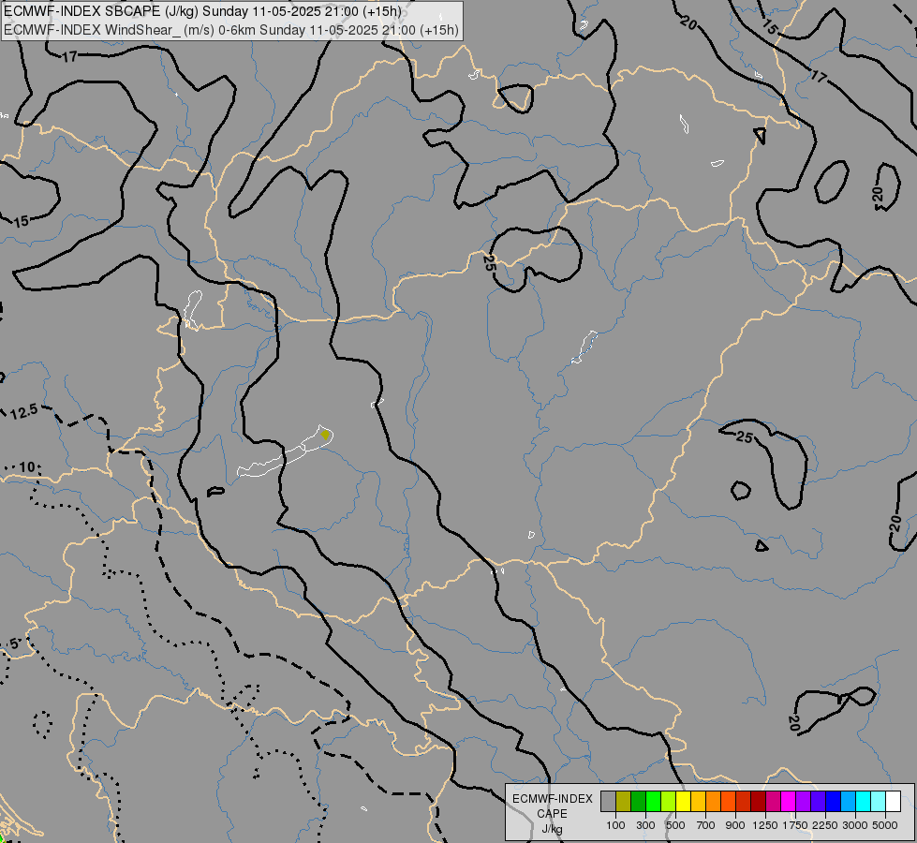Choose the bright green legend swatch
Image resolution: width=917 pixels, height=843 pixels.
tap(653, 801)
